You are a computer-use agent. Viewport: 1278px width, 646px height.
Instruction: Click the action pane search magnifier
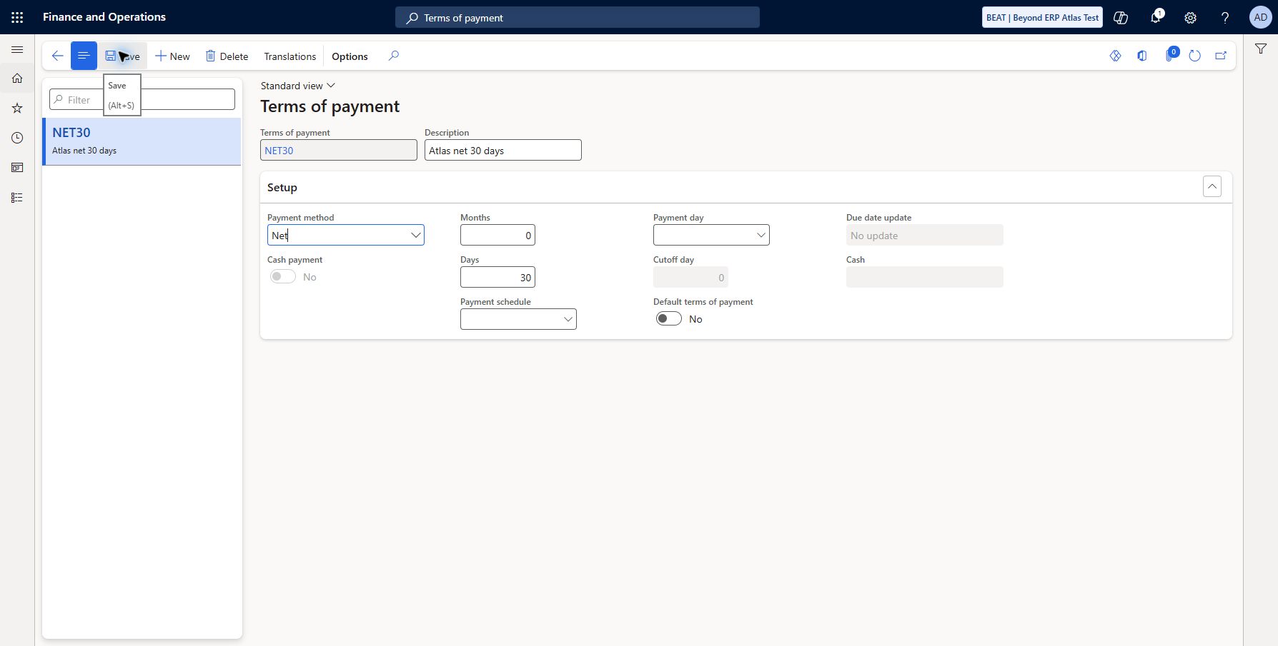394,56
